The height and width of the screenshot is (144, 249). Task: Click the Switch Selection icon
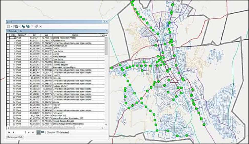coord(28,26)
